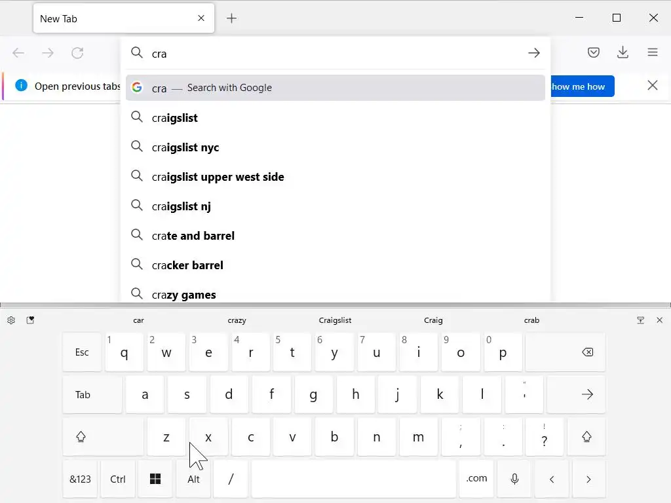The width and height of the screenshot is (671, 503).
Task: Tap the .com key
Action: click(x=477, y=479)
